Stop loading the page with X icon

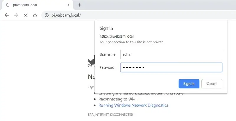pos(25,15)
